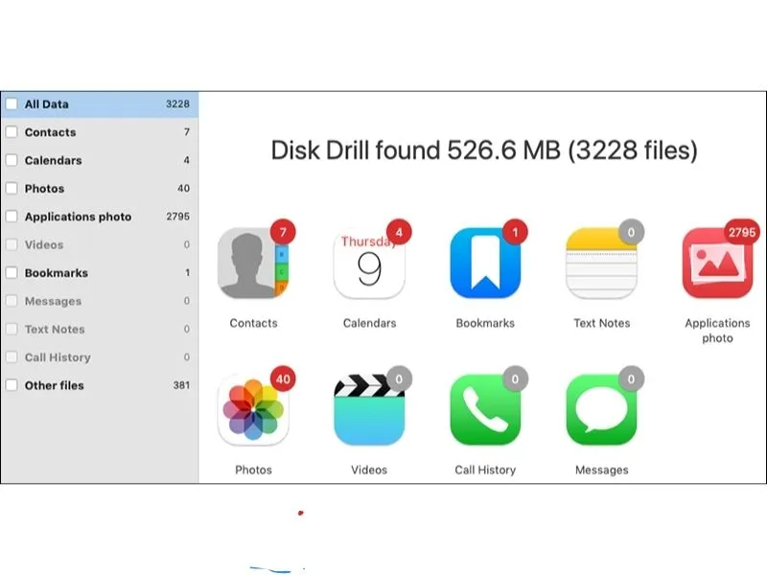Viewport: 767px width, 575px height.
Task: Click the red 40 badge on Photos
Action: click(283, 379)
